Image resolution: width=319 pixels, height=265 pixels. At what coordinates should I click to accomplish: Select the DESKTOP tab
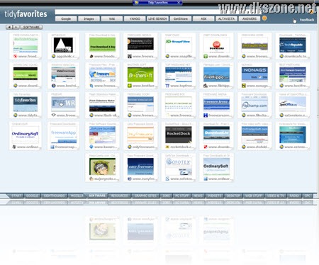233,196
